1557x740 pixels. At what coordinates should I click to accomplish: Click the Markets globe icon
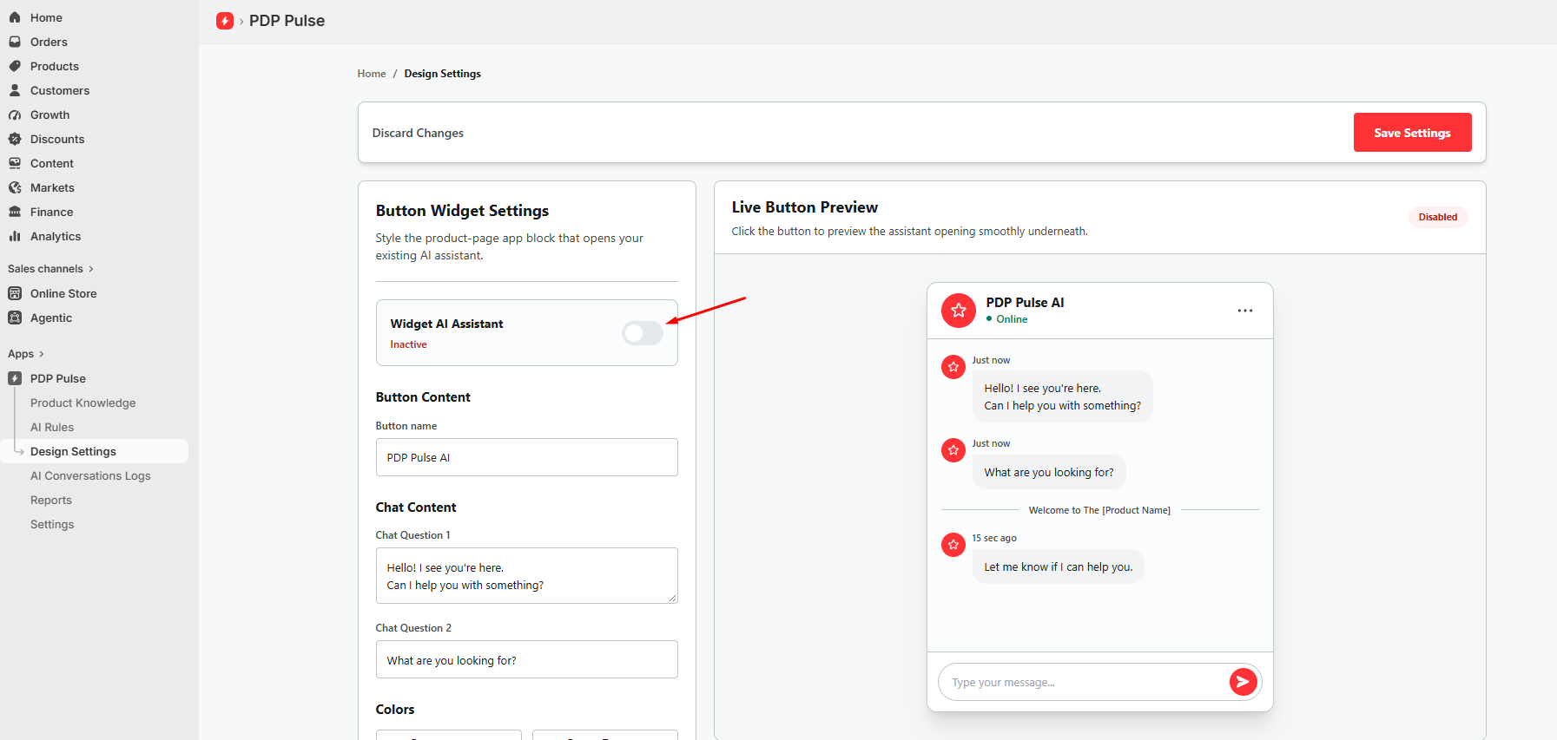pos(15,187)
